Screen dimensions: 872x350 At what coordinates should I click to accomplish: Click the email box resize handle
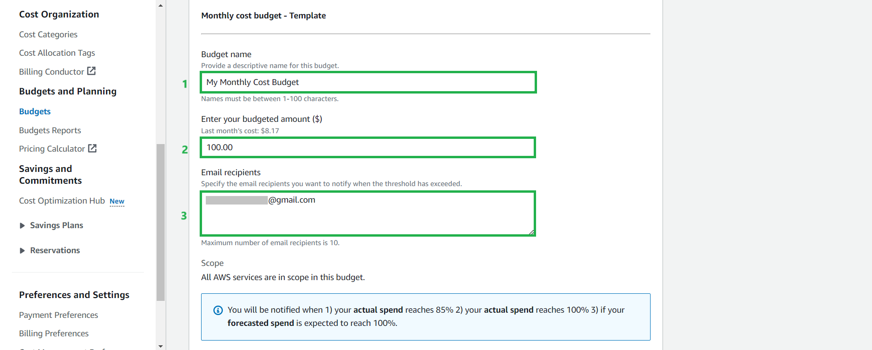532,232
